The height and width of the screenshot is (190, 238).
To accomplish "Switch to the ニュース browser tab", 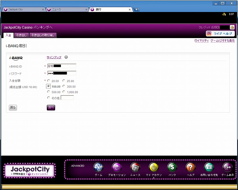I will pos(67,10).
